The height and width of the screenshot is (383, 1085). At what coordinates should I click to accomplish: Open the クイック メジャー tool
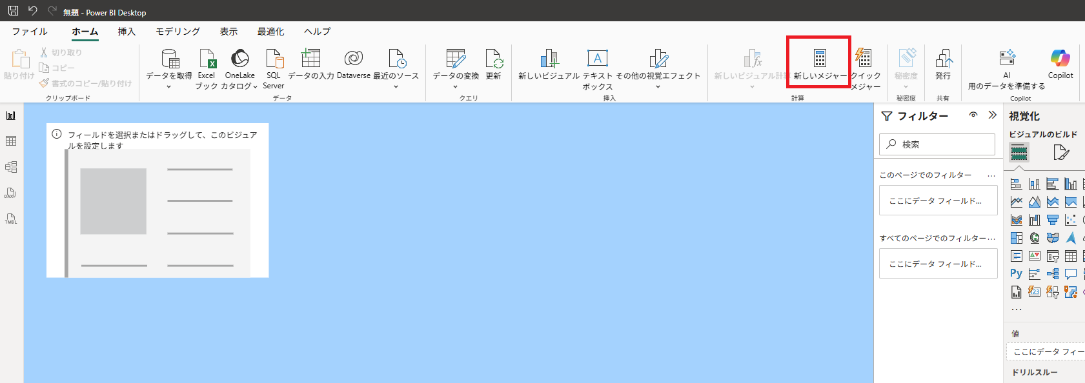[865, 69]
